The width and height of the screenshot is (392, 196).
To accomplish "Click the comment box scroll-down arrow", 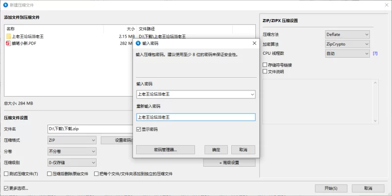I will click(x=375, y=121).
